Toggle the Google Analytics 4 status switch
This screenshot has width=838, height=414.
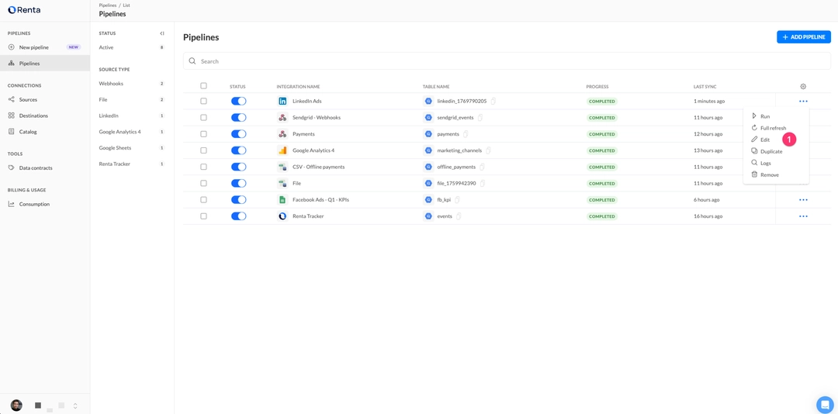pos(239,150)
